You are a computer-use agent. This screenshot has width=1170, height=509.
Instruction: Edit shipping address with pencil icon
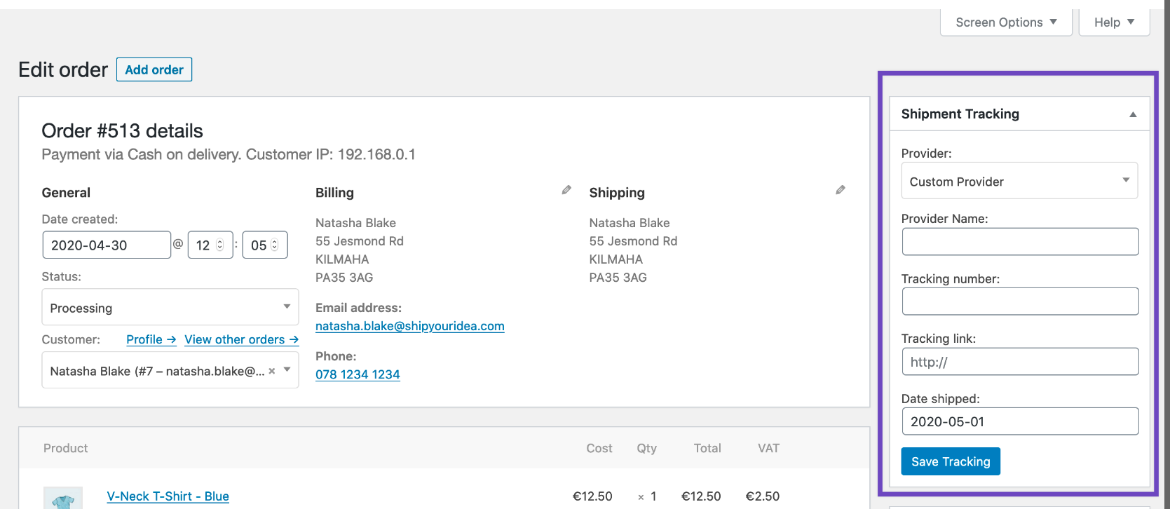(840, 190)
